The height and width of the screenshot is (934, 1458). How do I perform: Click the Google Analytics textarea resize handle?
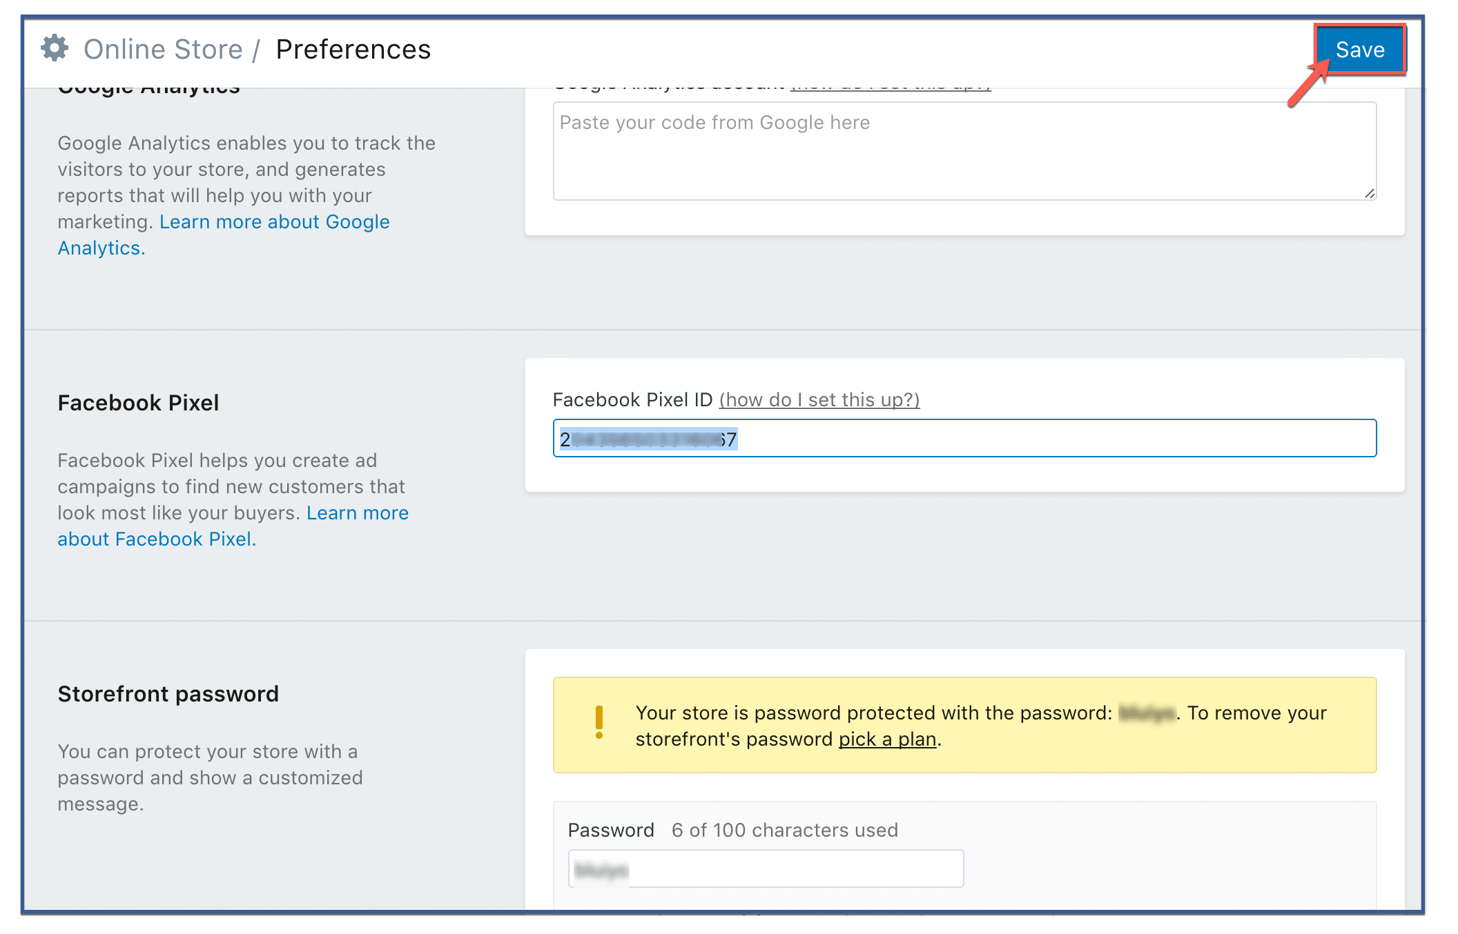point(1370,194)
